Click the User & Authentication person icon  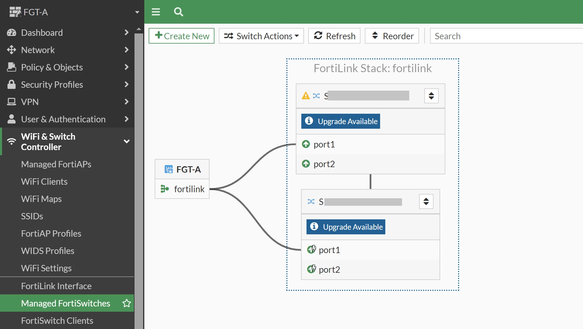tap(12, 119)
